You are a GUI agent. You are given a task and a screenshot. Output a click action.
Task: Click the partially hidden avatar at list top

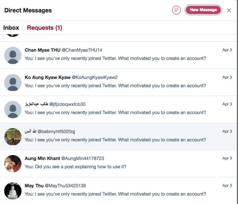[x=13, y=35]
